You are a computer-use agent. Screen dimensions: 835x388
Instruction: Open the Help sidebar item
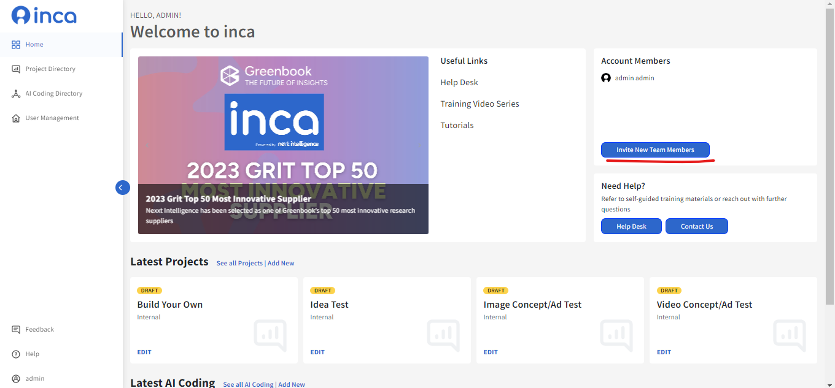click(61, 354)
